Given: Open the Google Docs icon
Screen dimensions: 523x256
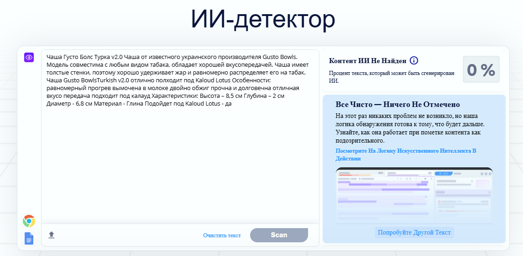Looking at the screenshot, I should click(29, 238).
